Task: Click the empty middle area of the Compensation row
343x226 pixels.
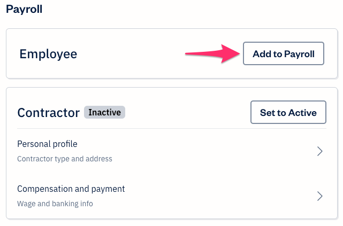Action: click(x=214, y=196)
